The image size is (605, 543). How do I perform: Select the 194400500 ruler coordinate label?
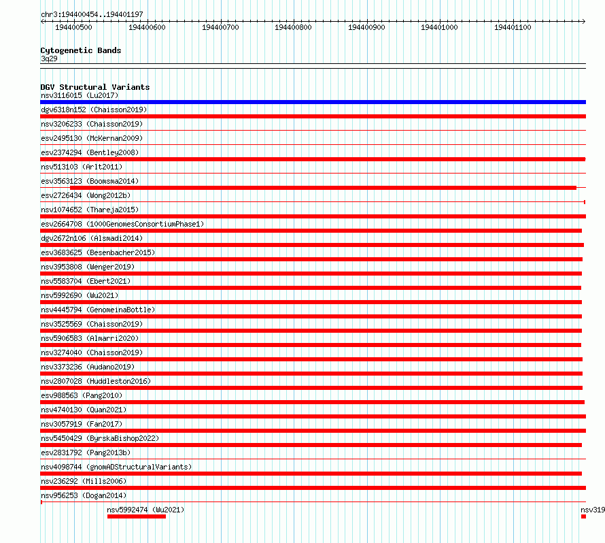73,27
